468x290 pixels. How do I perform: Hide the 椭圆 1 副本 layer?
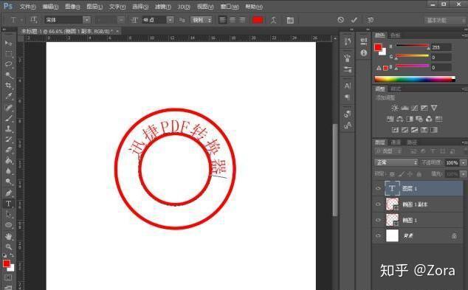tap(378, 204)
